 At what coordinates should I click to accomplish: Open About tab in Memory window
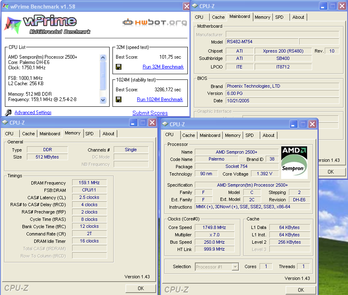(108, 134)
